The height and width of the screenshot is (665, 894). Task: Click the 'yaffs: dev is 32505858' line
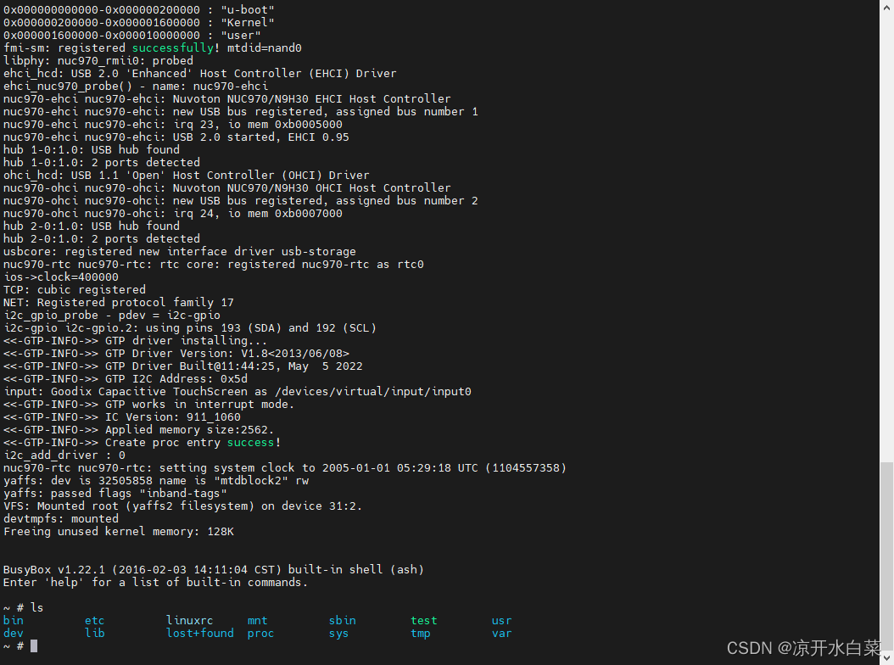coord(156,480)
